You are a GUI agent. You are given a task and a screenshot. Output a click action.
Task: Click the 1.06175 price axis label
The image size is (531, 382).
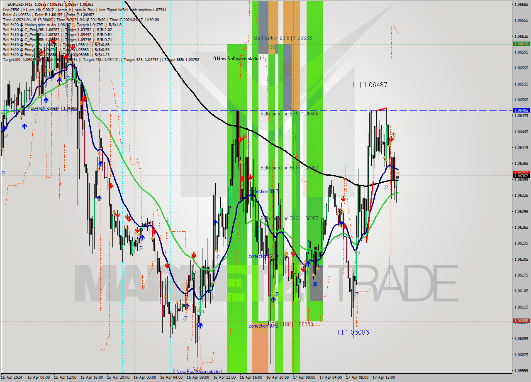coord(521,275)
